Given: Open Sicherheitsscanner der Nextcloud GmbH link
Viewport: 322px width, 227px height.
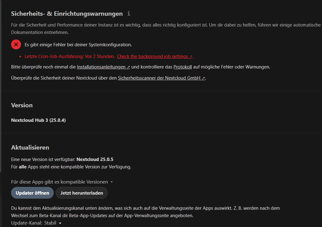Looking at the screenshot, I should [161, 78].
